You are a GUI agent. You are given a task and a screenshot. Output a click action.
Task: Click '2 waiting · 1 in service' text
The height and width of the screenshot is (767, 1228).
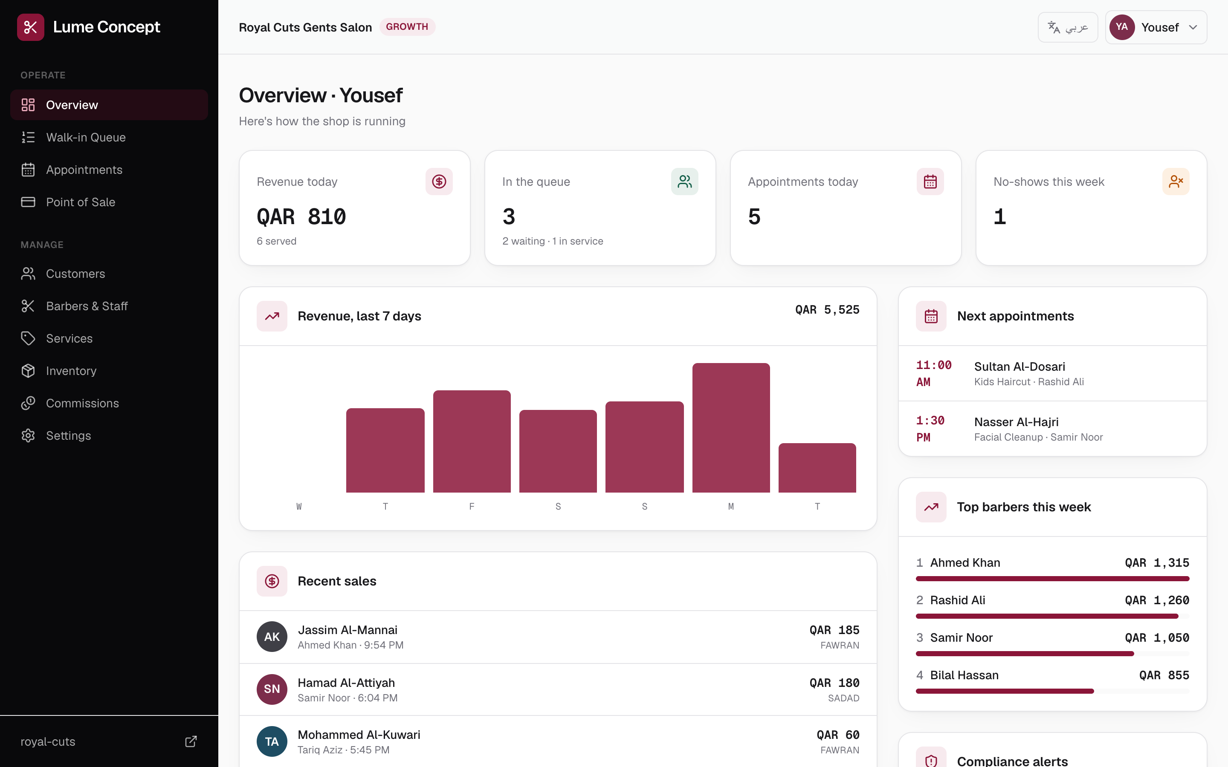pyautogui.click(x=553, y=242)
